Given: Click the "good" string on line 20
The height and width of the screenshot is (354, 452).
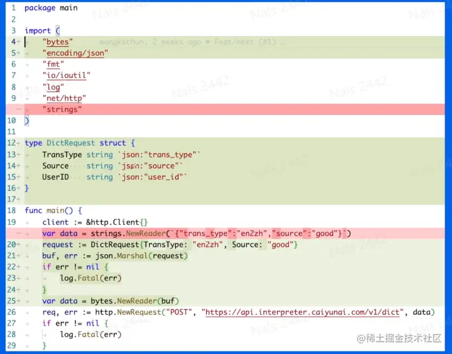Looking at the screenshot, I should click(x=280, y=245).
